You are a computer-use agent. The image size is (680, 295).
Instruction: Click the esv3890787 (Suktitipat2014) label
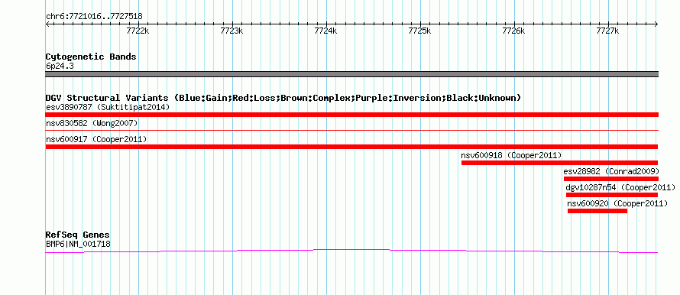108,107
